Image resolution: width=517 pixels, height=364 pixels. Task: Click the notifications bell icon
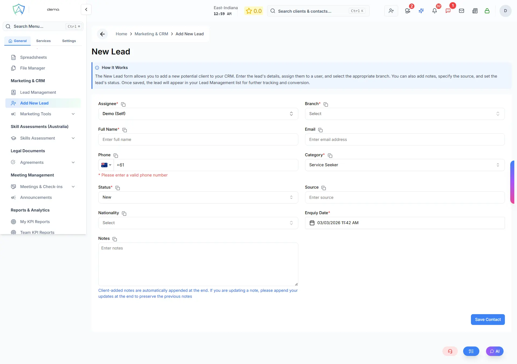[434, 11]
